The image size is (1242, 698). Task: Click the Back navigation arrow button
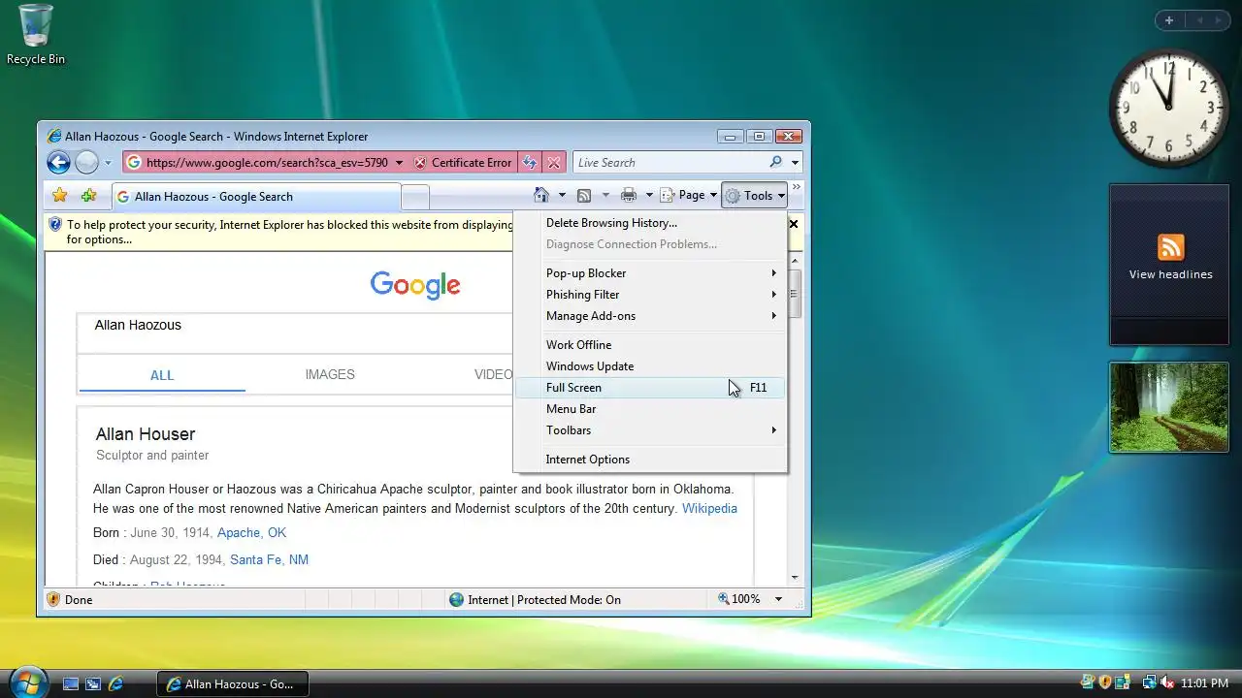click(58, 163)
